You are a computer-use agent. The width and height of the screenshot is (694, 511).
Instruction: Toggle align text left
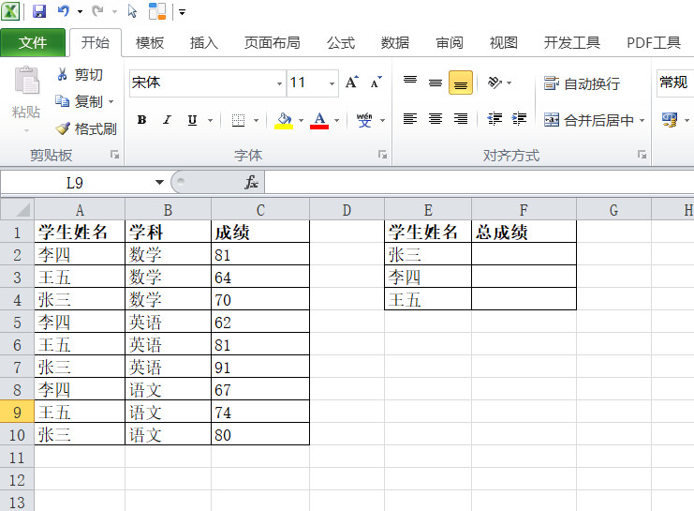pos(410,119)
